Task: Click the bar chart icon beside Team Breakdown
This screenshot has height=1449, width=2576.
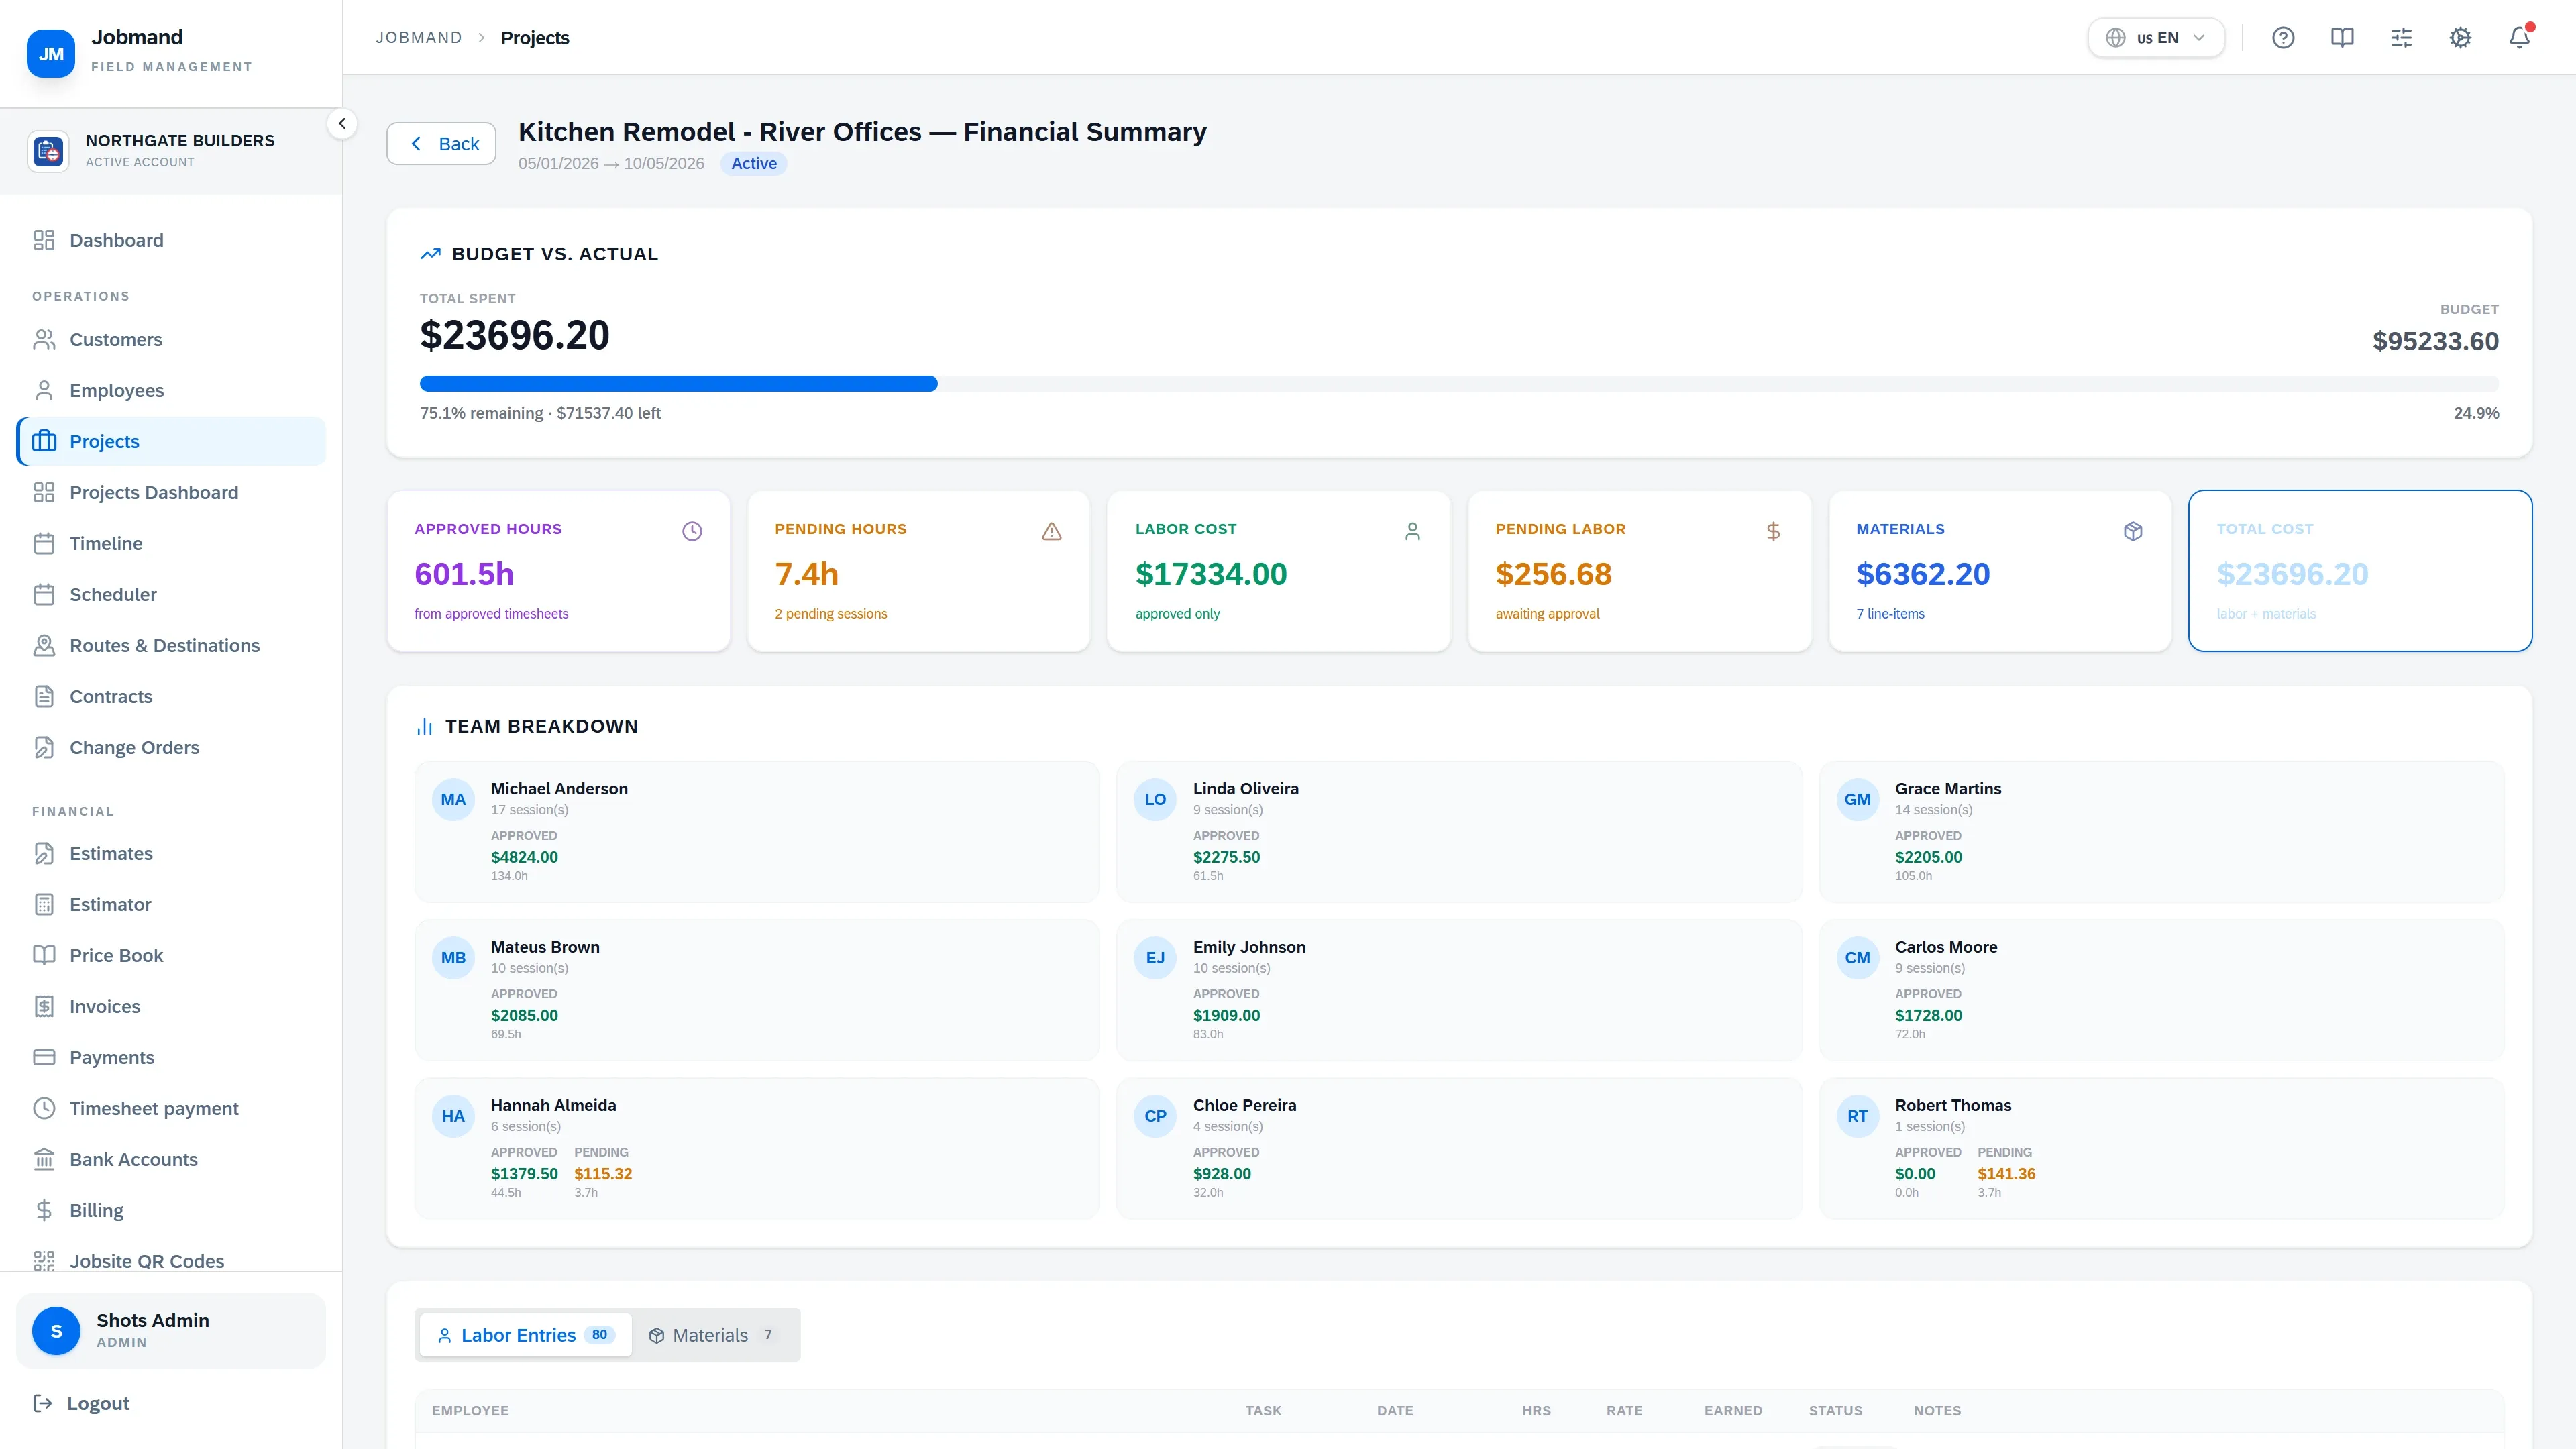Action: pyautogui.click(x=424, y=727)
